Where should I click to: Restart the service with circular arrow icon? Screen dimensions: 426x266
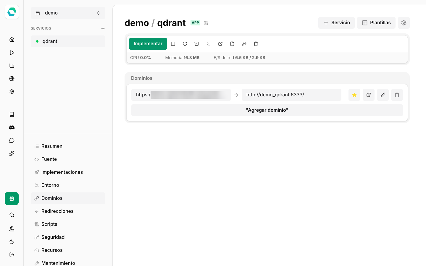click(185, 44)
